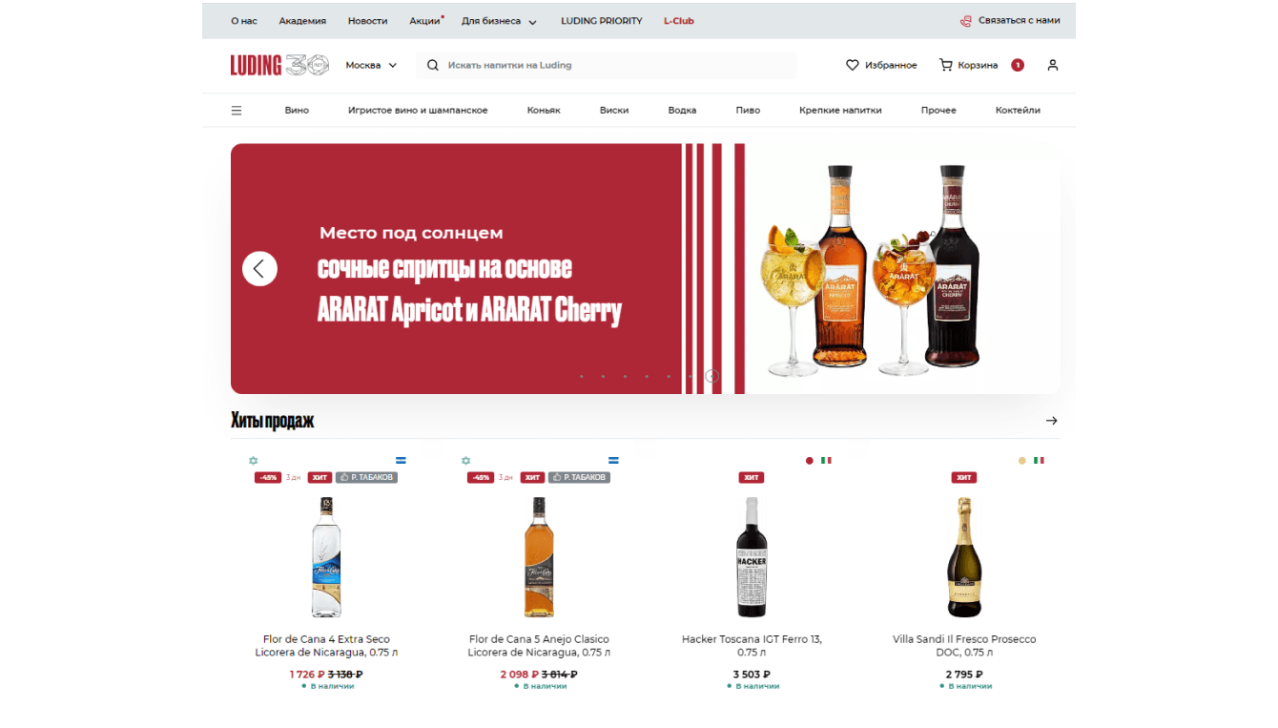Focus the Искать напитки на Luding search field
The width and height of the screenshot is (1278, 728).
coord(606,65)
